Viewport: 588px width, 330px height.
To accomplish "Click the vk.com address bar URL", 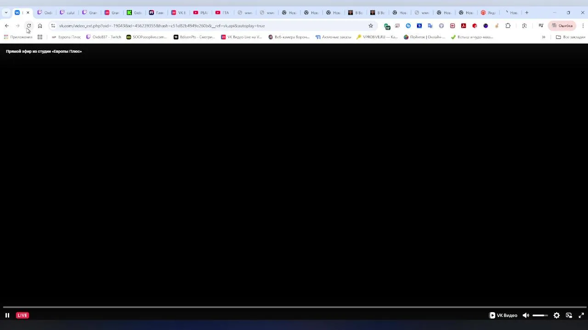I will tap(162, 26).
